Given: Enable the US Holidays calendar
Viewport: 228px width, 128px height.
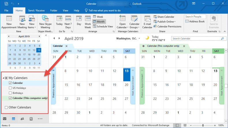Looking at the screenshot, I should (x=10, y=88).
